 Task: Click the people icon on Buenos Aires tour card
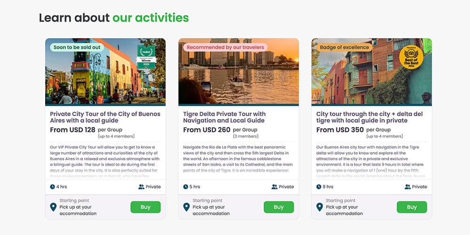click(x=141, y=187)
